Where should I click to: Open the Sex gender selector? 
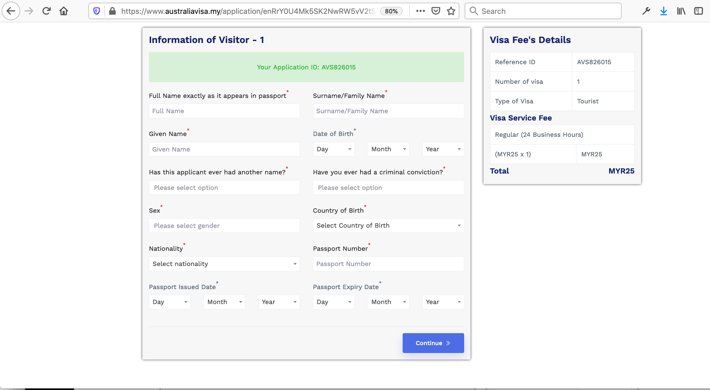224,226
